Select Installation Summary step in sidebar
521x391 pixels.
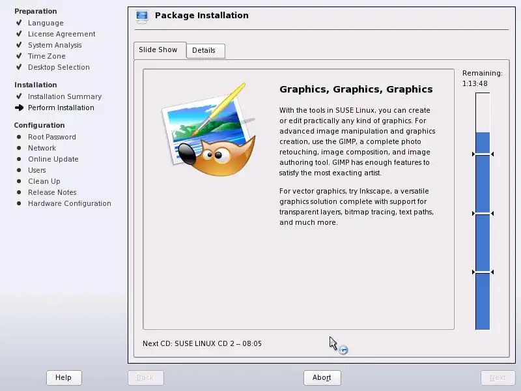pos(64,96)
